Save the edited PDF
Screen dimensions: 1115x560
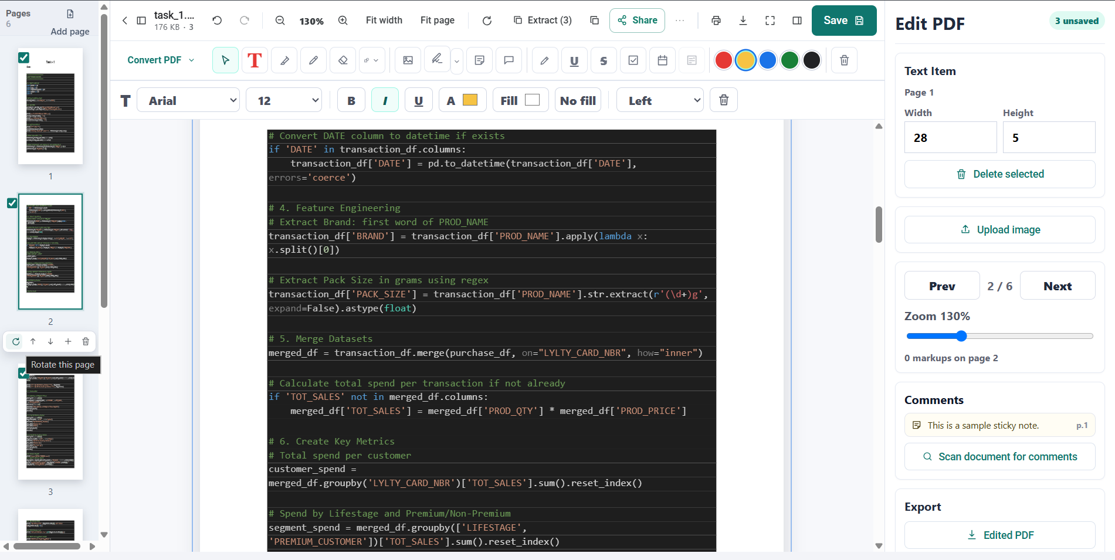pos(844,21)
